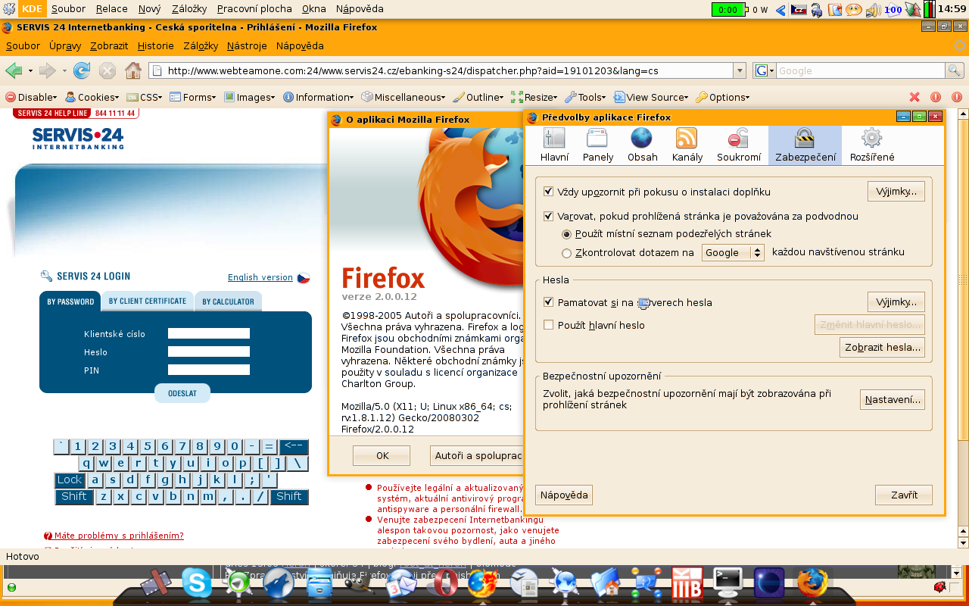
Task: Expand the Images dropdown
Action: pos(250,97)
